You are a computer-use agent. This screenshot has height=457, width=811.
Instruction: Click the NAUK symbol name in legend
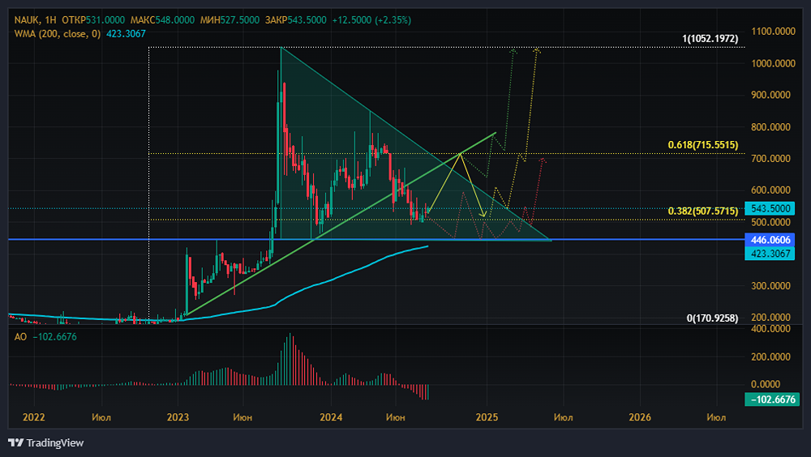pos(27,20)
